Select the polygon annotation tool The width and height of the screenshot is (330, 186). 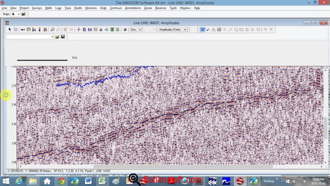tap(236, 29)
